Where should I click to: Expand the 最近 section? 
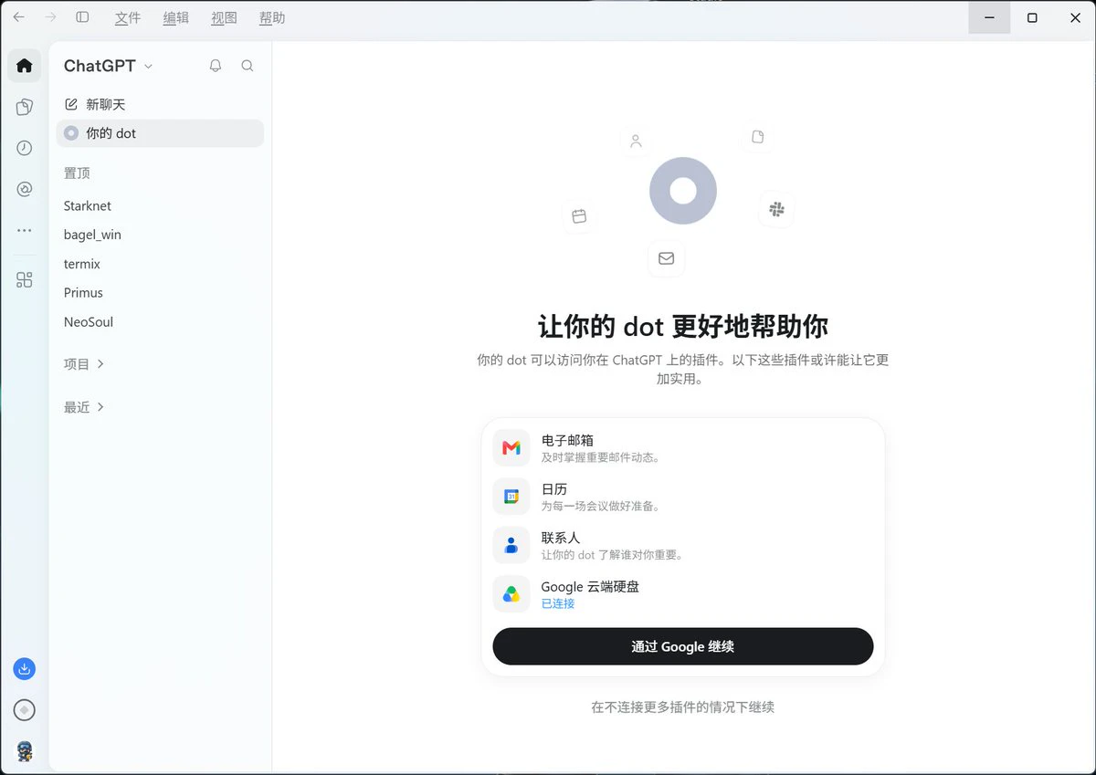click(84, 407)
